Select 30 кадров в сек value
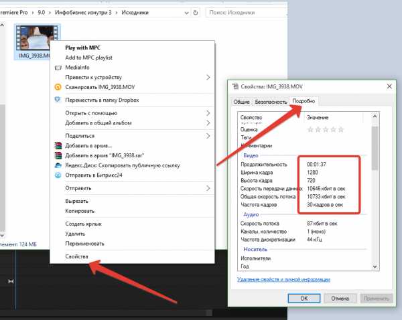This screenshot has height=320, width=402. coord(325,205)
